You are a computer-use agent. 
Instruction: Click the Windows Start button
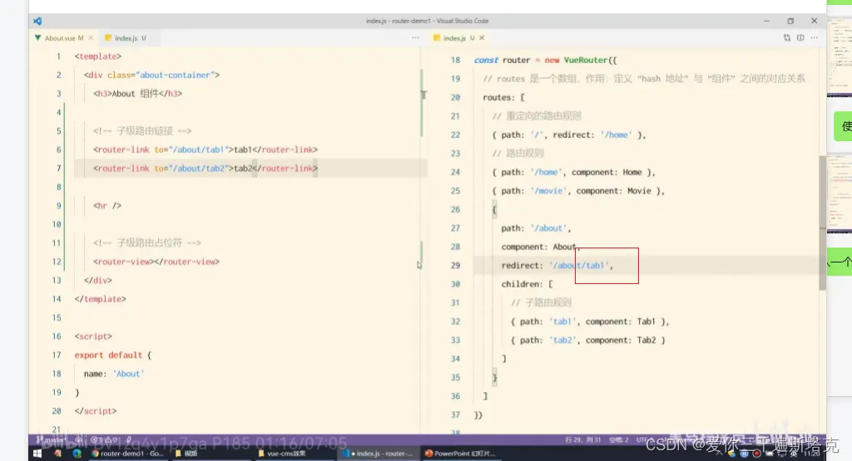click(x=37, y=454)
